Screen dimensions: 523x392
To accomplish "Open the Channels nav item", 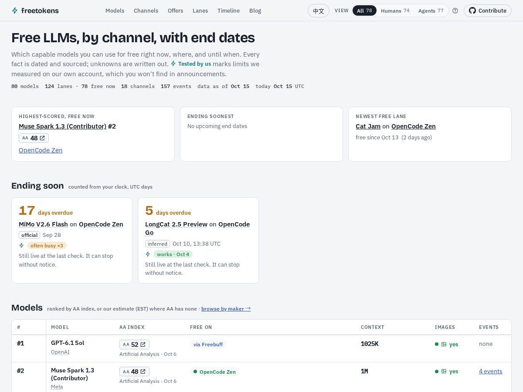I will (x=146, y=10).
